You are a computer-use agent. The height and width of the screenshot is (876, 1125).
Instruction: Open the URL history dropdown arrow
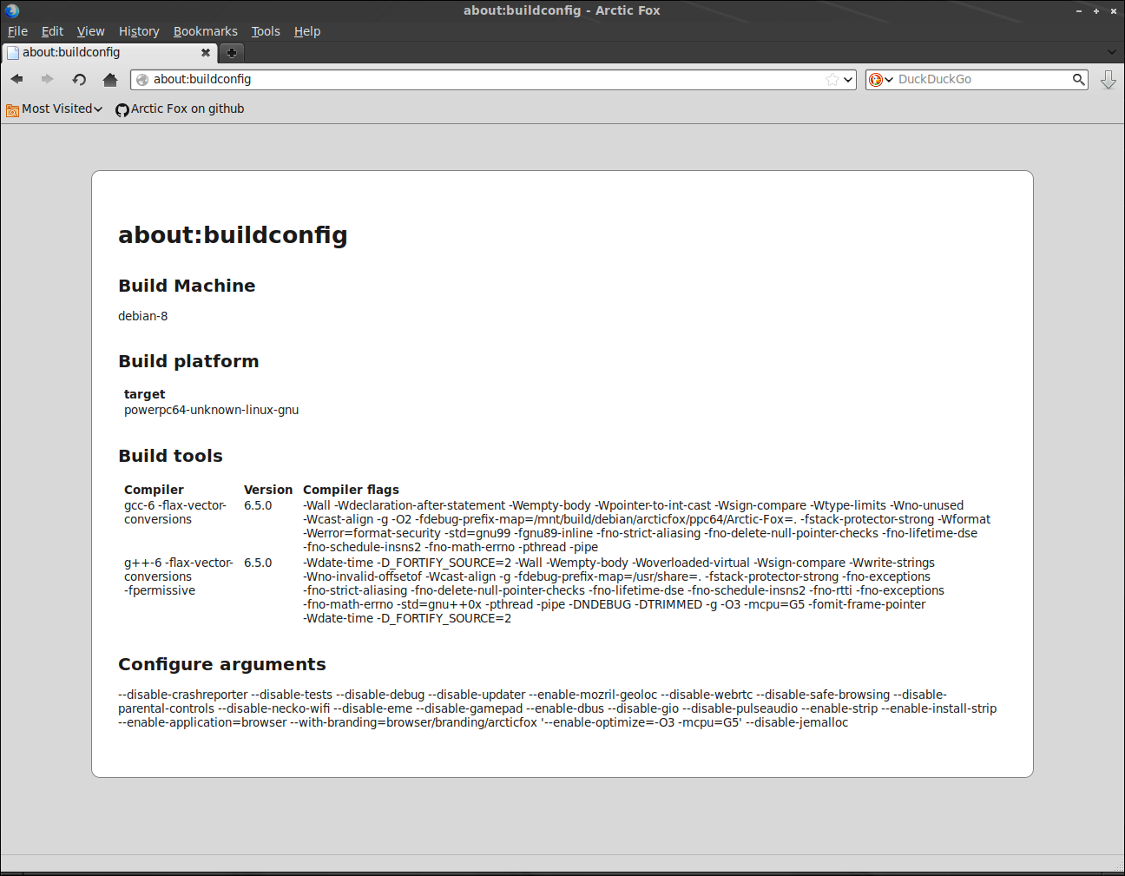(848, 79)
